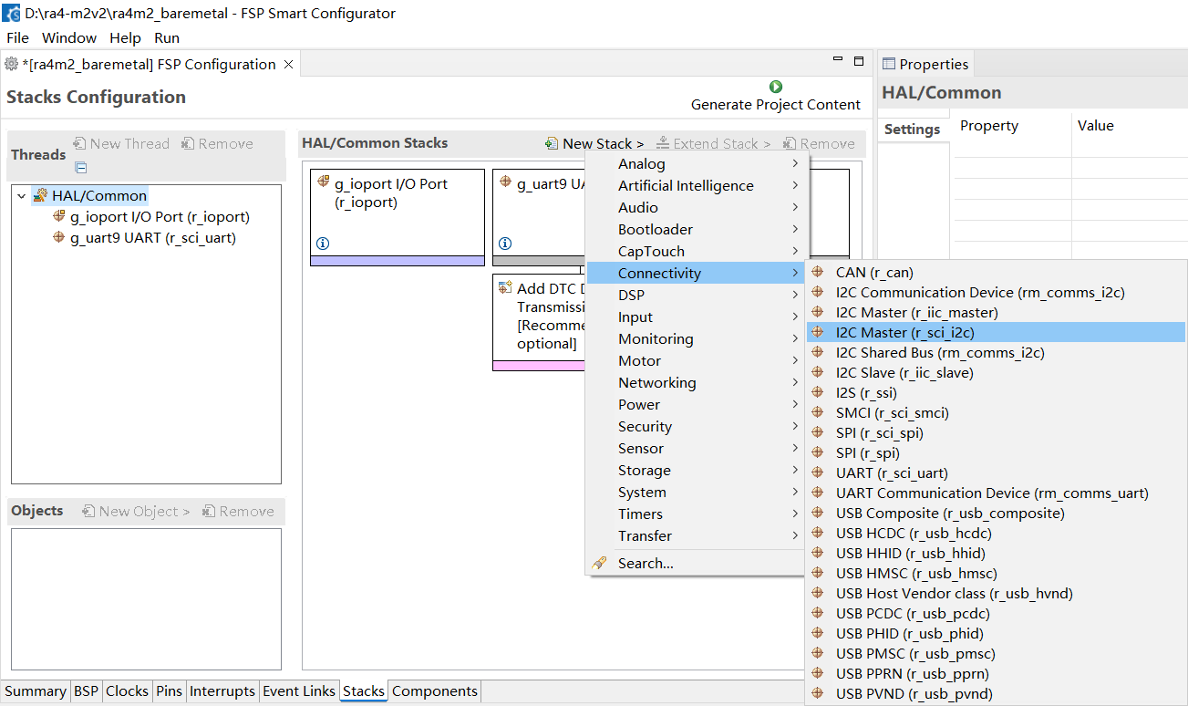Minimize the FSP Configuration editor pane
The image size is (1188, 706).
tap(838, 60)
